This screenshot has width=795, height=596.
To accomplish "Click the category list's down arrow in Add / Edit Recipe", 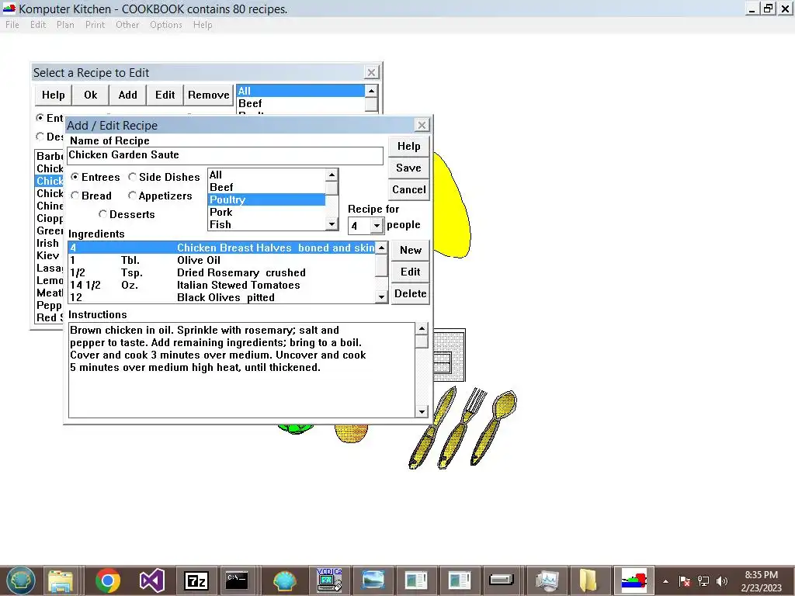I will 332,224.
